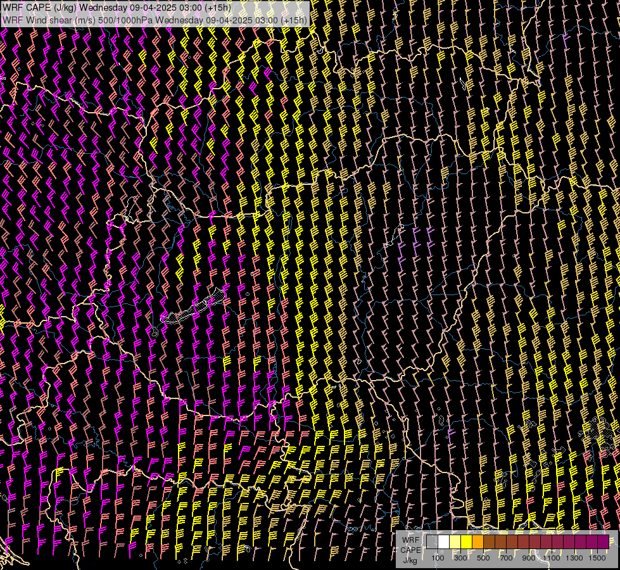Click the 100 legend value label
The image size is (620, 570).
[438, 558]
